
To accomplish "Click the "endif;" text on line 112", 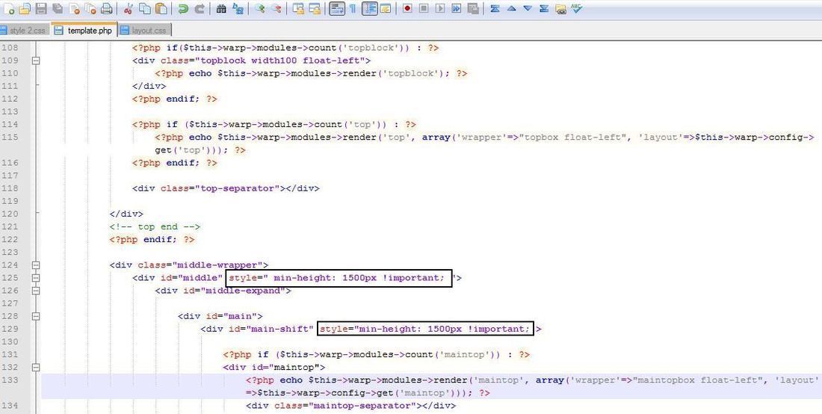I will [184, 99].
